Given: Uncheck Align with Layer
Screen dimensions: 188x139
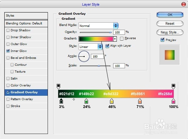Looking at the screenshot, I should click(x=107, y=46).
